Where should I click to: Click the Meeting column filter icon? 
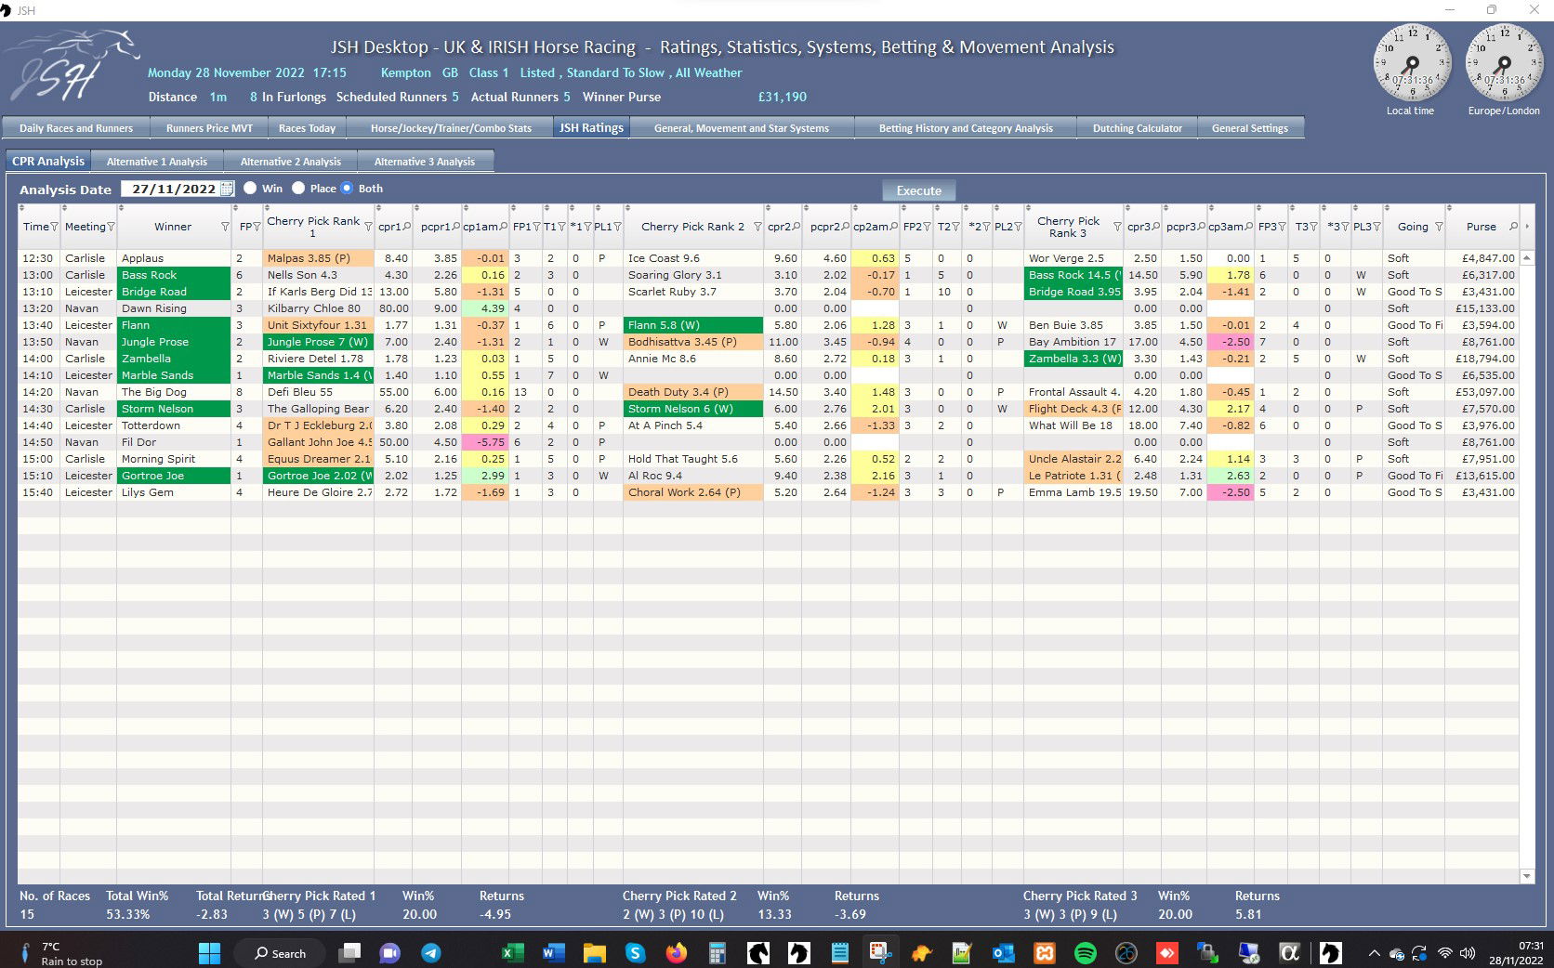pos(111,227)
